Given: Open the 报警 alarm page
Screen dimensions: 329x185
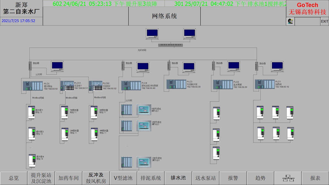Looking at the screenshot, I should click(233, 178).
